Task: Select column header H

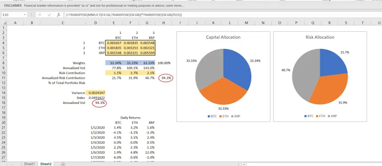Action: point(164,23)
